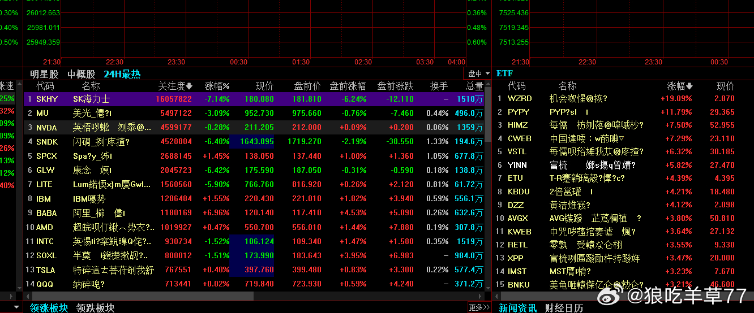Select the DZZ ETF row
This screenshot has width=754, height=313.
[623, 205]
